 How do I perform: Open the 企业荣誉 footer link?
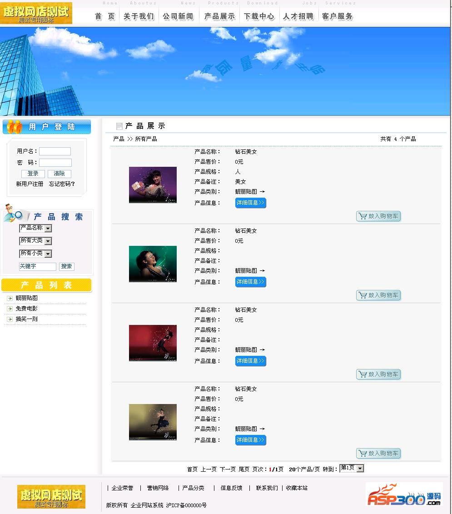tap(122, 488)
